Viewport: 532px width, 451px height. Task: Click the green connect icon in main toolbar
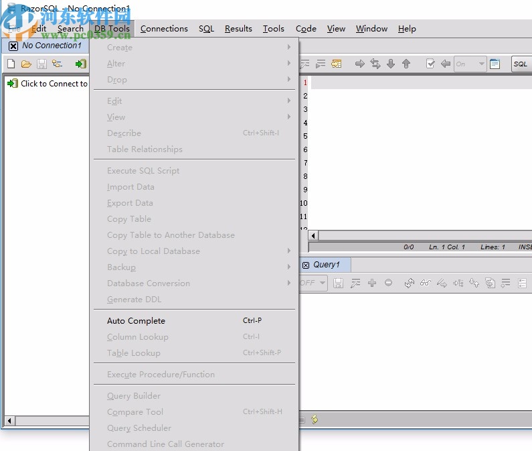(x=81, y=64)
